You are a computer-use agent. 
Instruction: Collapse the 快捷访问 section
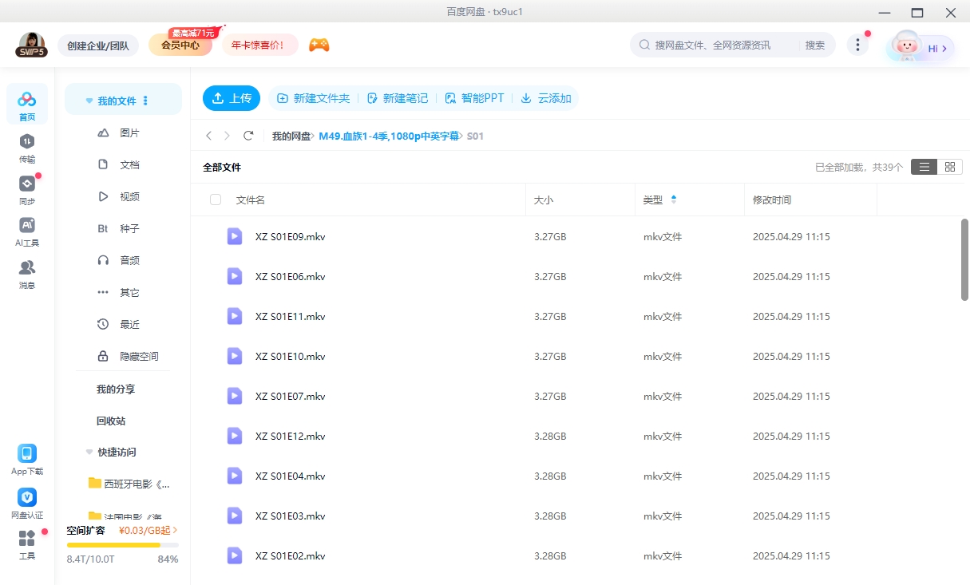click(x=89, y=453)
